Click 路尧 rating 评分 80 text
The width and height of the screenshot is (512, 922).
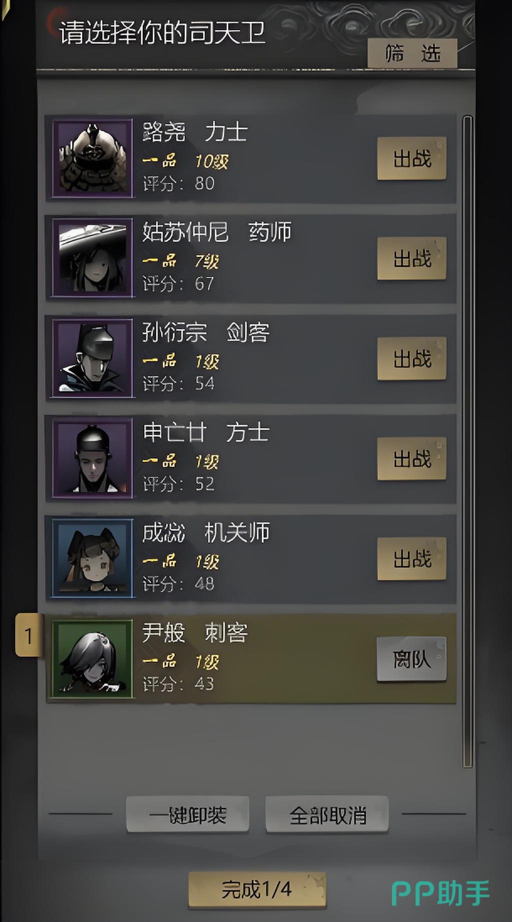pyautogui.click(x=178, y=183)
